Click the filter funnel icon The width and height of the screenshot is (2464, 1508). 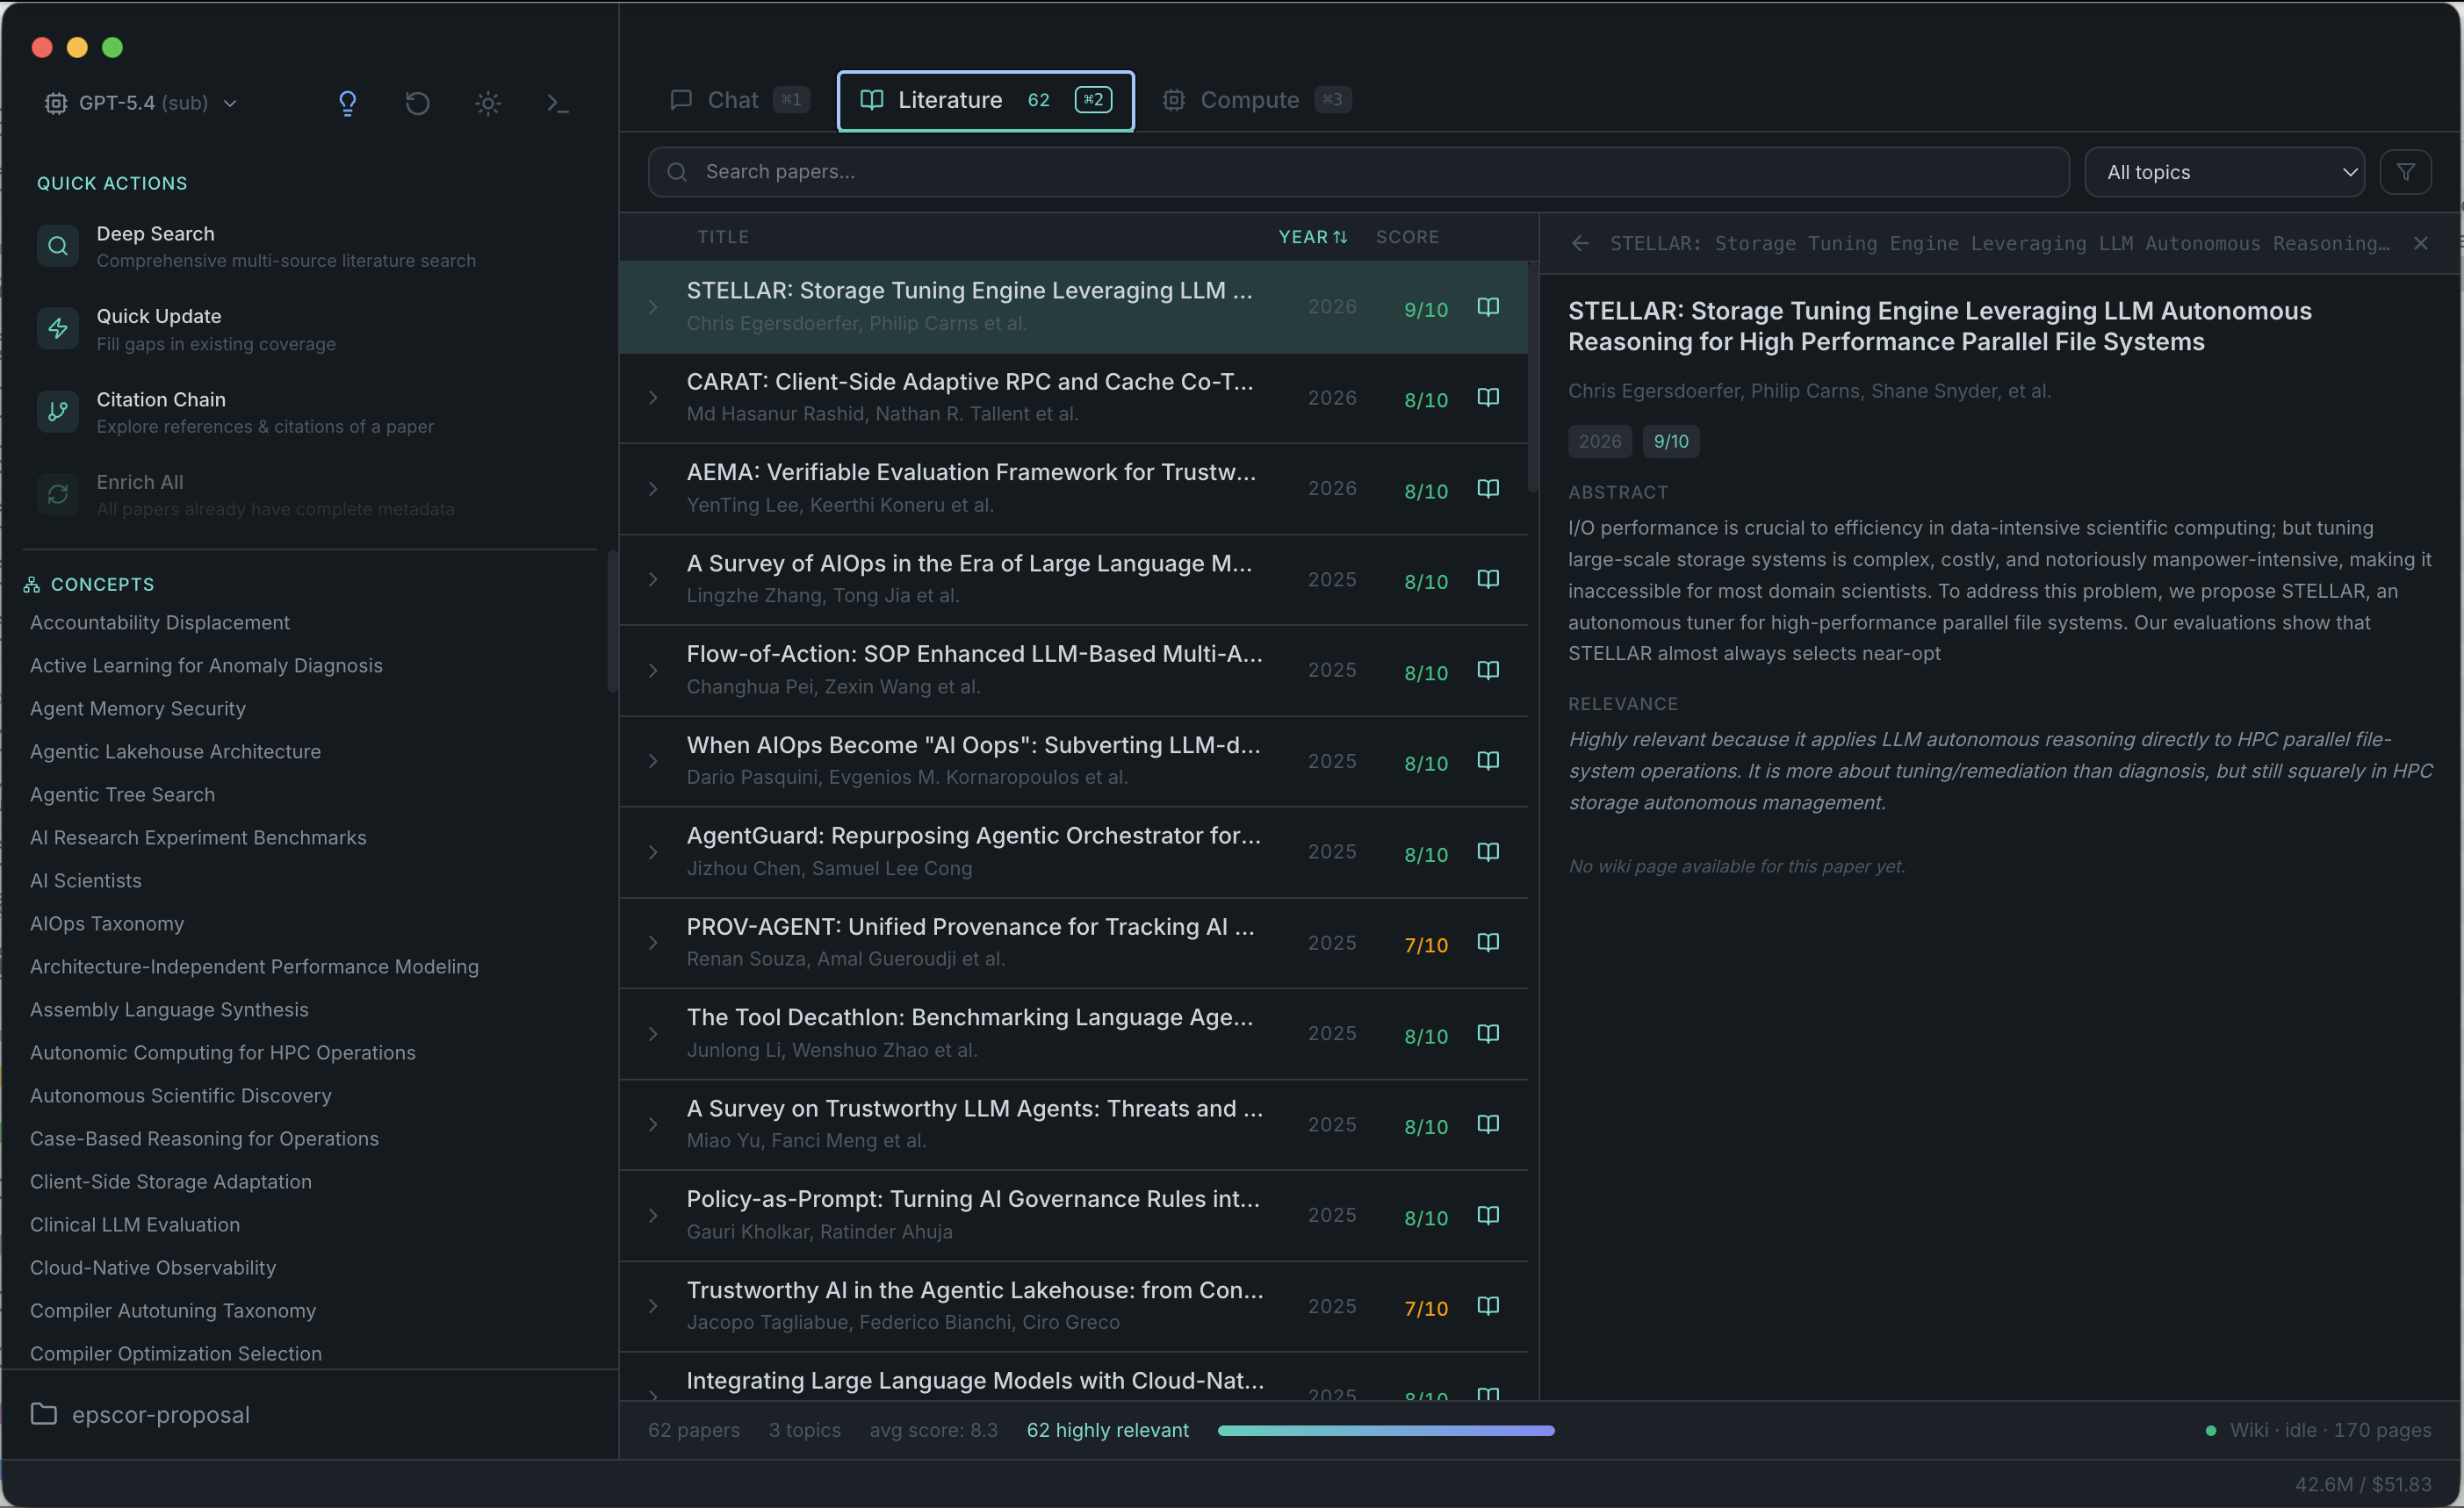tap(2405, 172)
